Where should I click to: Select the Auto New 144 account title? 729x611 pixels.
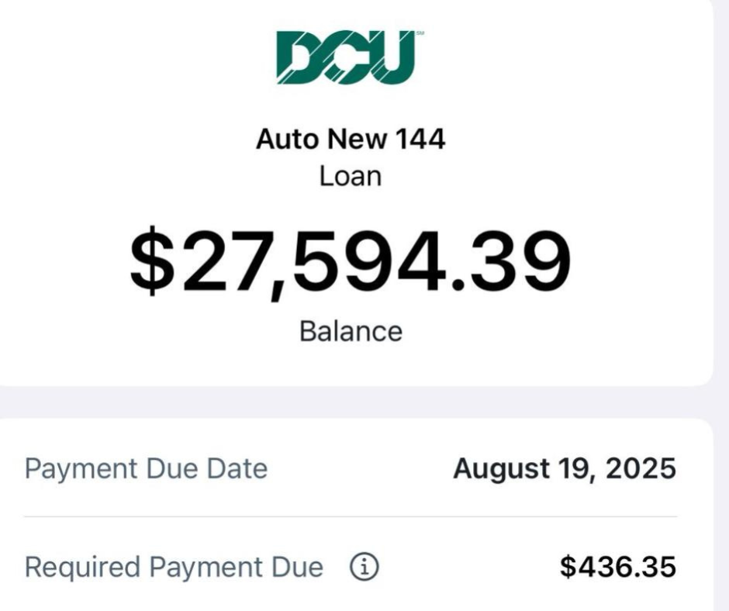tap(351, 140)
